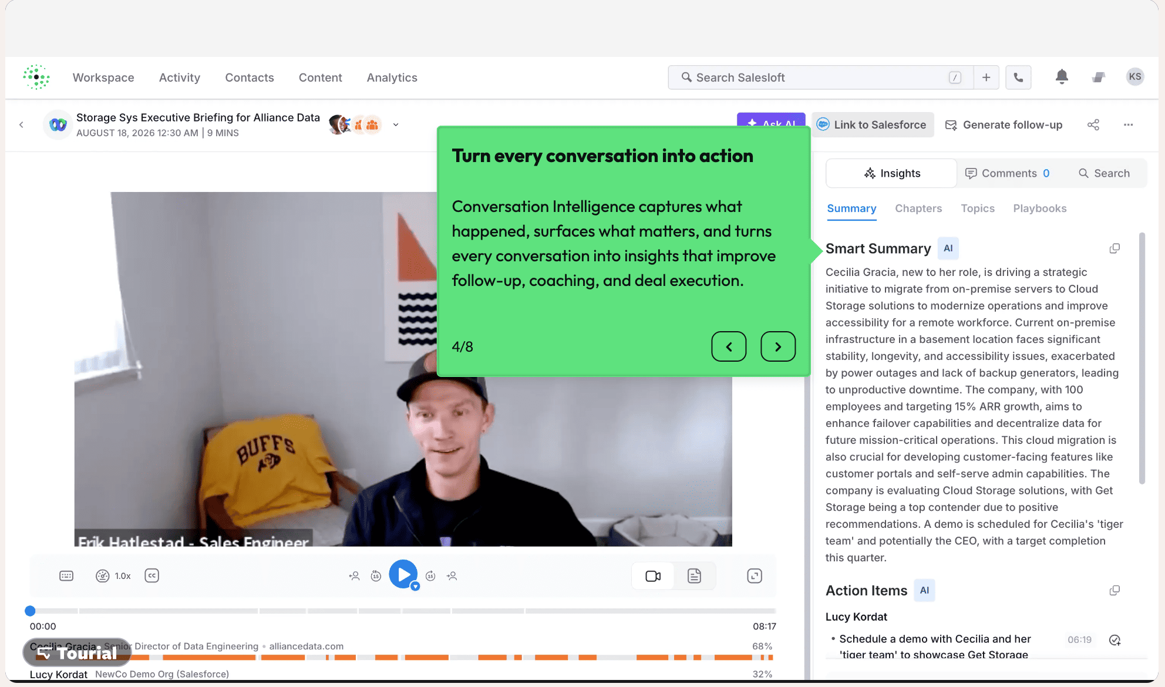Click the insights panel scrollbar
1165x687 pixels.
(1142, 358)
